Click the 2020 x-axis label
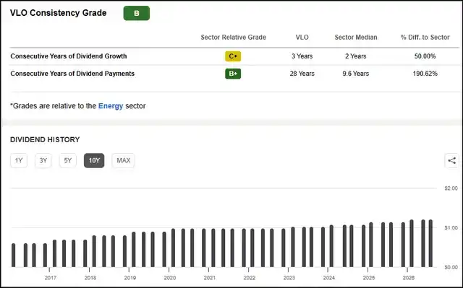The height and width of the screenshot is (288, 463). coord(170,278)
